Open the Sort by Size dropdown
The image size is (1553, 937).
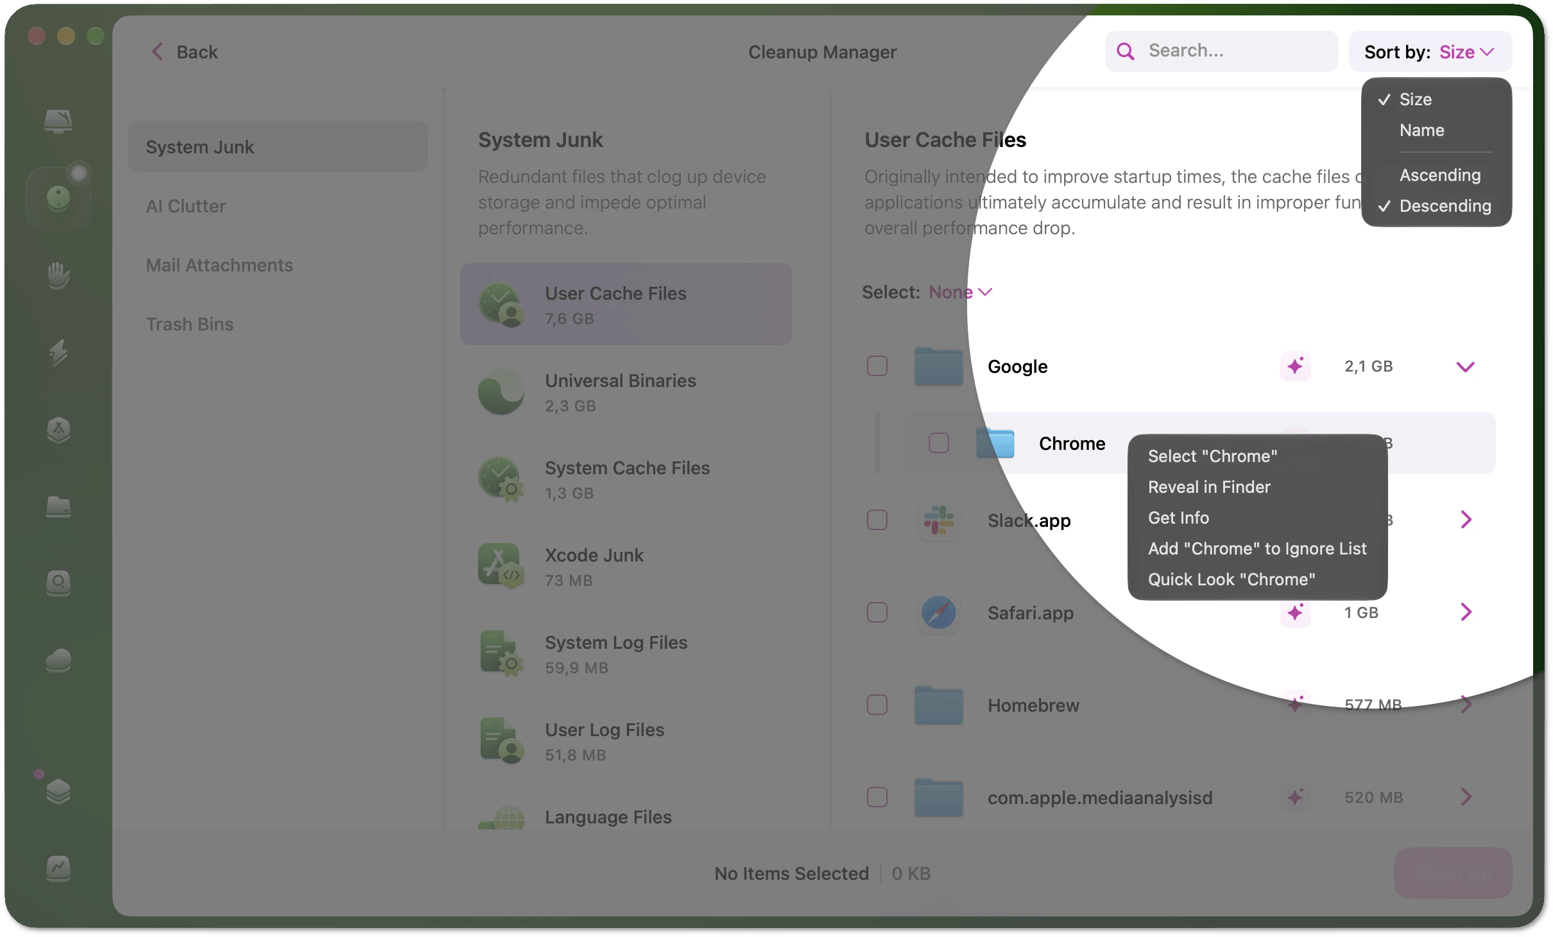(1430, 52)
